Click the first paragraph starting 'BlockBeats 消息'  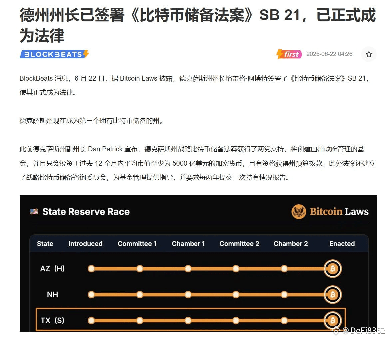(195, 85)
